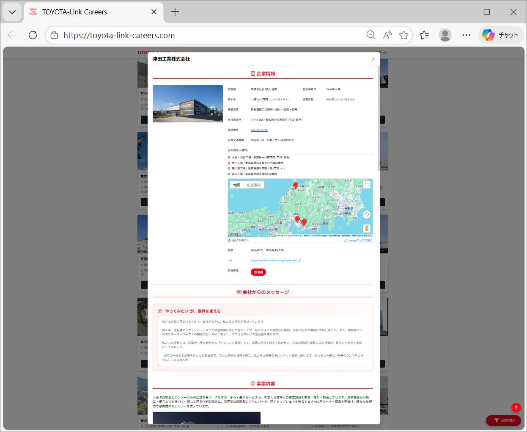Switch map to 地図 view
Screen dimensions: 527x432
tap(237, 185)
